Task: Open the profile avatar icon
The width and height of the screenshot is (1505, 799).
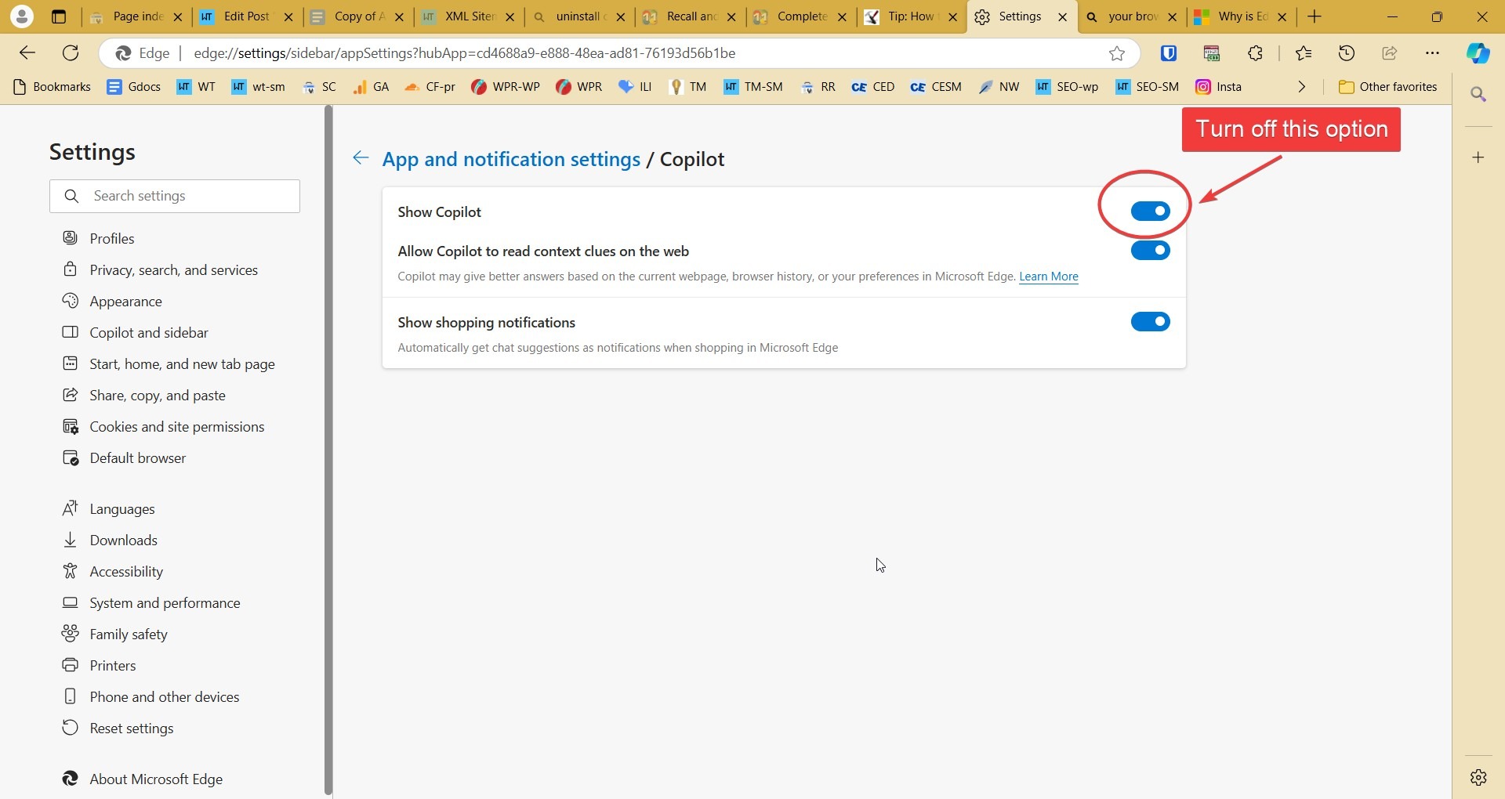Action: (x=22, y=16)
